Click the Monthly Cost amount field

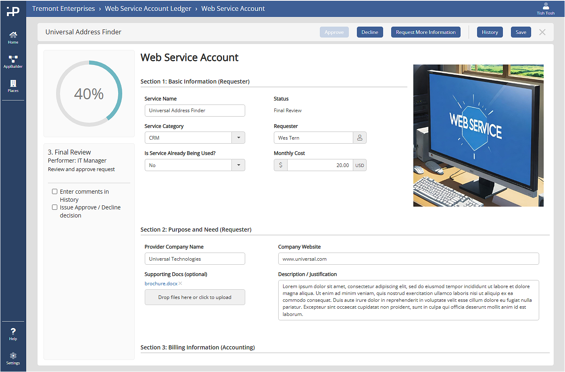320,165
